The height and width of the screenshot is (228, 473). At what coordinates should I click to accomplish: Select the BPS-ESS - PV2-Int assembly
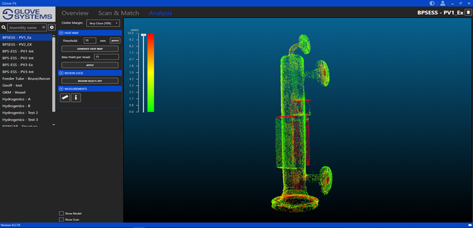click(x=26, y=58)
